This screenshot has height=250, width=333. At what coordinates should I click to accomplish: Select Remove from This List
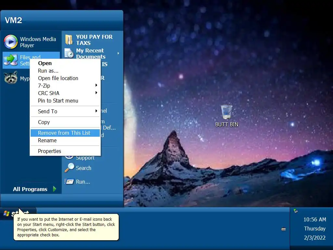coord(65,133)
